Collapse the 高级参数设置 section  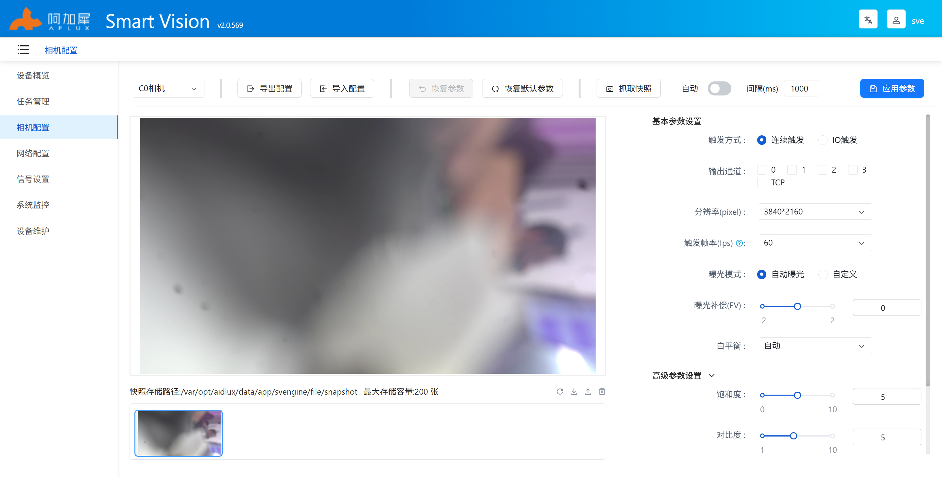click(712, 376)
